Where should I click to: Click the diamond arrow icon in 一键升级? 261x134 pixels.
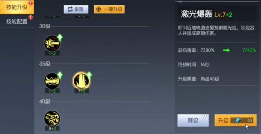[99, 9]
